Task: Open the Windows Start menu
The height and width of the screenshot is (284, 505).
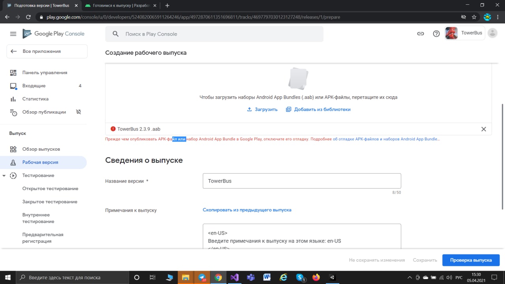Action: (7, 277)
